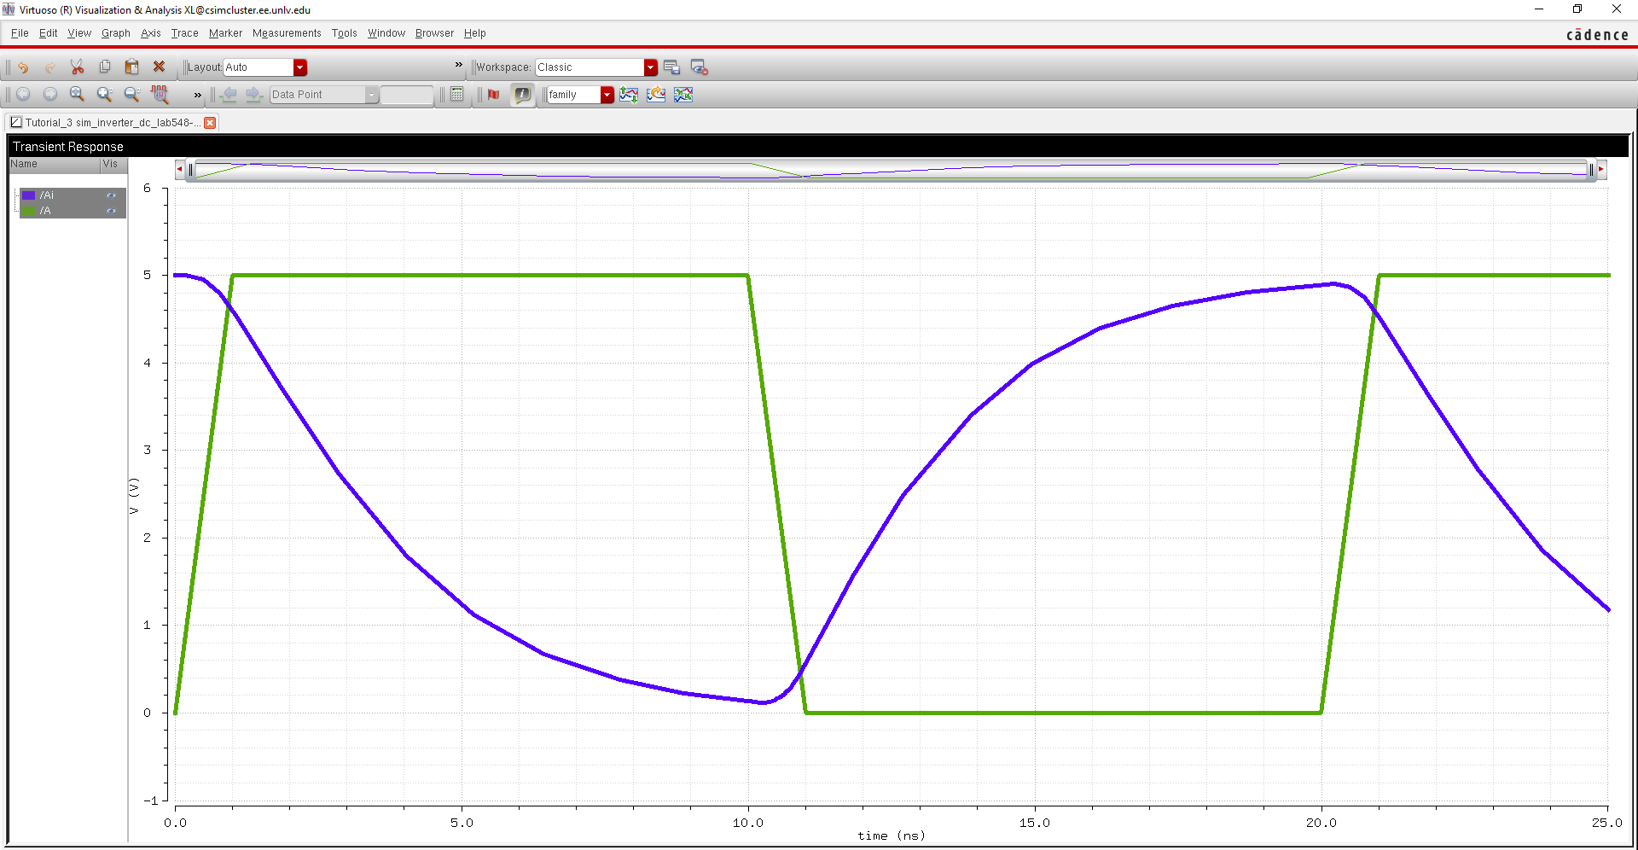Click the paste clipboard icon
Image resolution: width=1638 pixels, height=850 pixels.
click(x=131, y=67)
